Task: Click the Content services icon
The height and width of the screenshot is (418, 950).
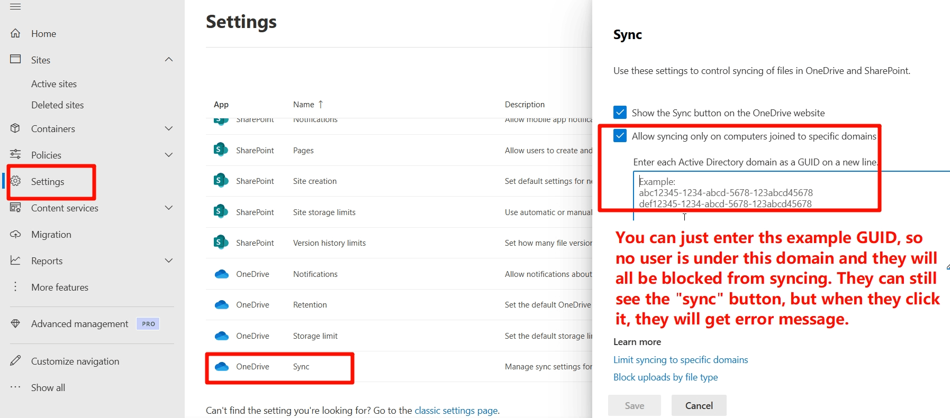Action: [15, 208]
